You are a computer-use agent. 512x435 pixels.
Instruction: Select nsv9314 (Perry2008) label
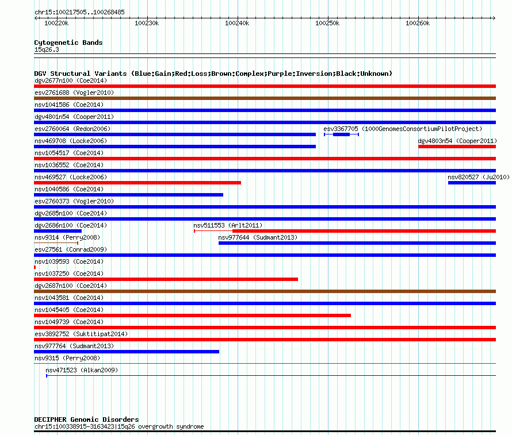(x=67, y=237)
